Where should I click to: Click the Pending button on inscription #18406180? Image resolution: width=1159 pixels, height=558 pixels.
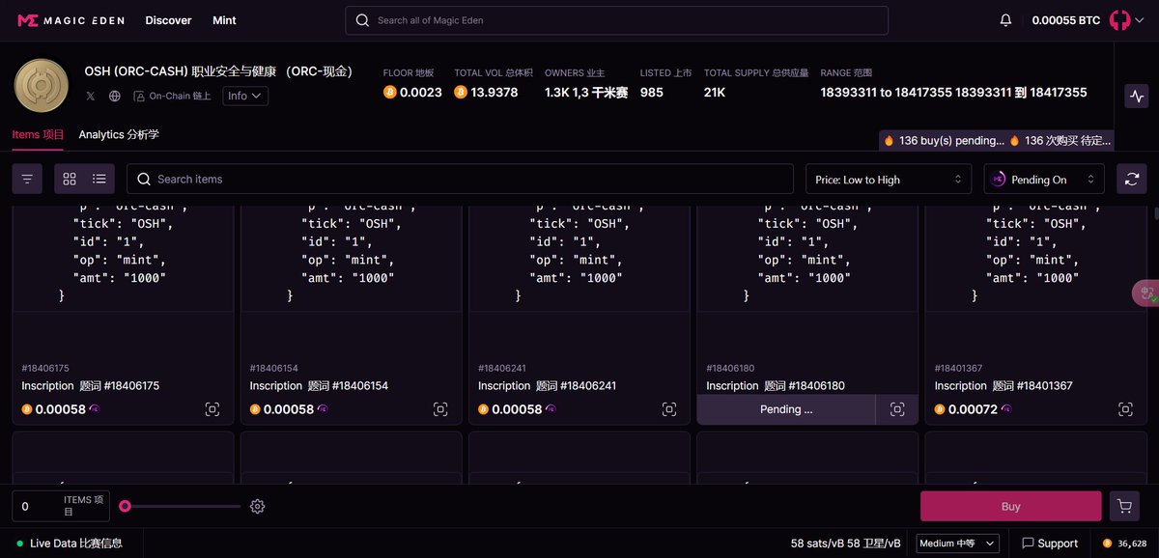point(786,409)
